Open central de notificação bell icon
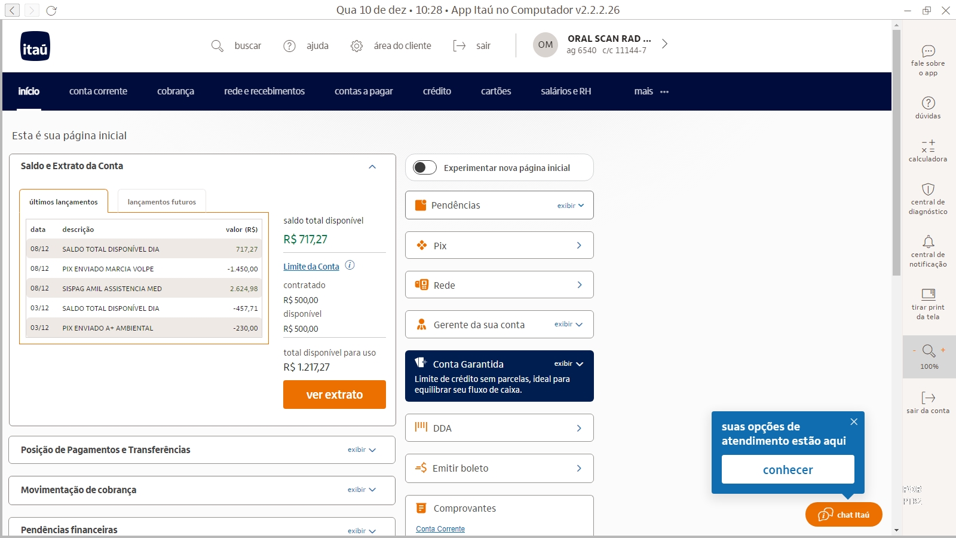This screenshot has width=956, height=538. [929, 242]
